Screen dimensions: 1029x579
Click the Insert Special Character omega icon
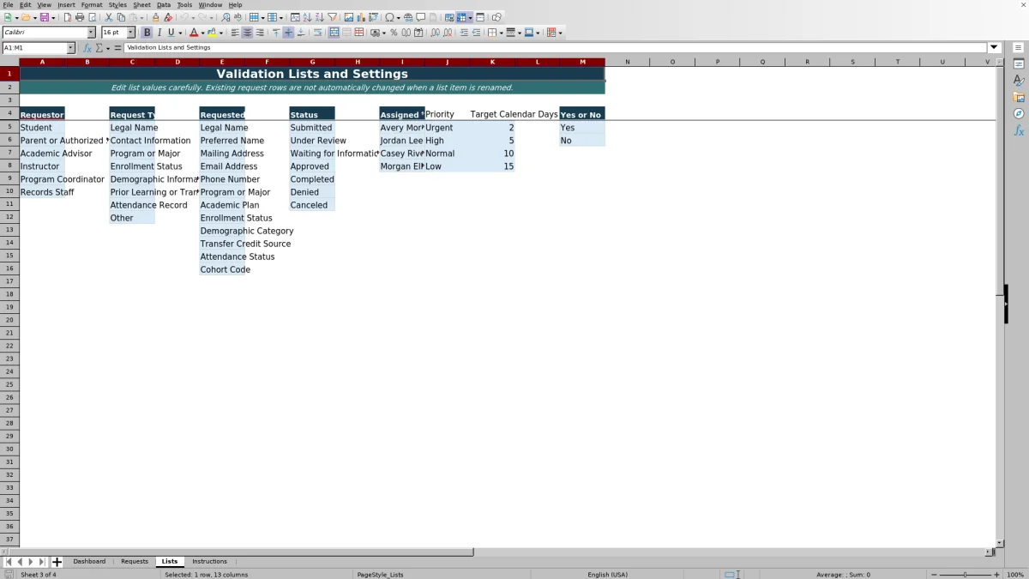coord(390,17)
